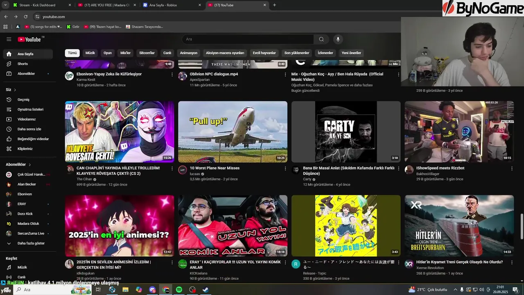Expand Daha fazla göster subscriptions

click(28, 243)
